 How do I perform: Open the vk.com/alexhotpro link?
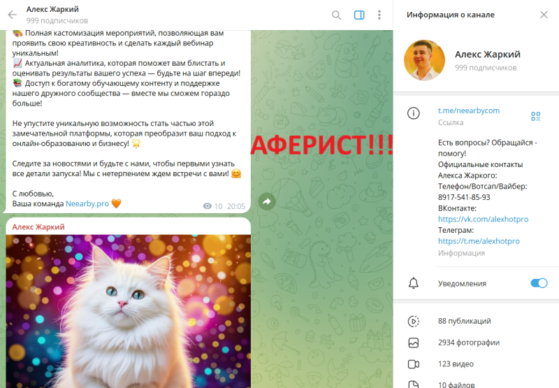pyautogui.click(x=483, y=219)
